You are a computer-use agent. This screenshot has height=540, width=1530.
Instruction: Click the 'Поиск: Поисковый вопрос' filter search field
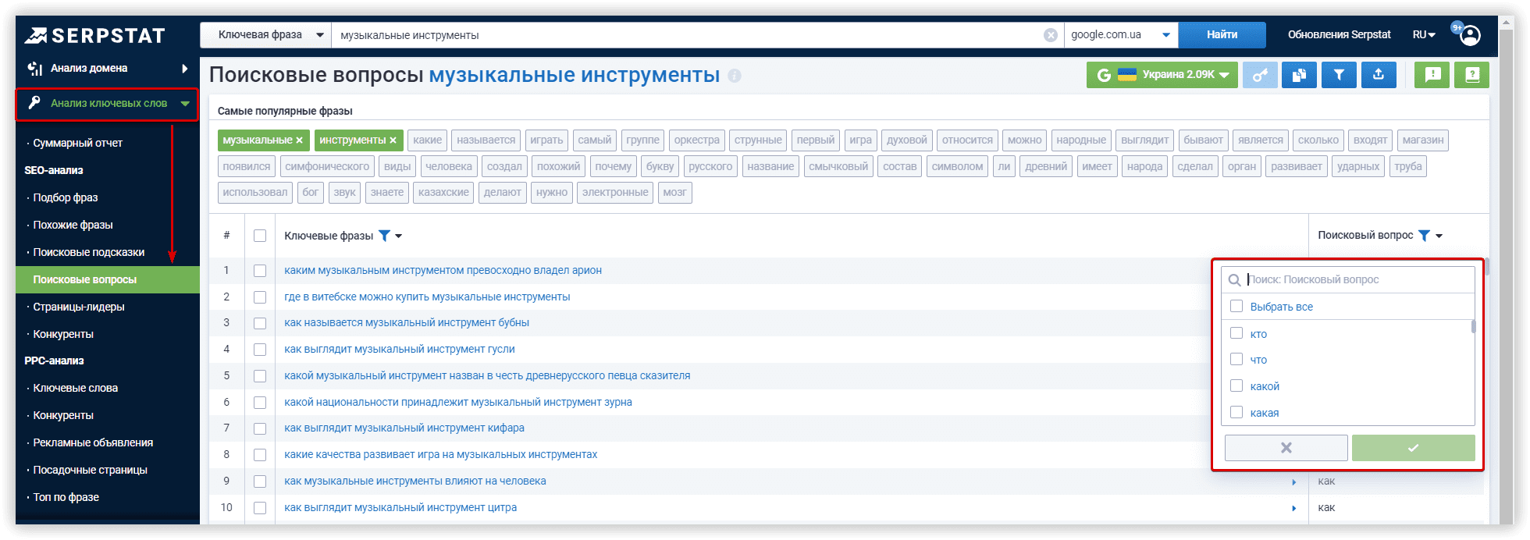[1348, 280]
